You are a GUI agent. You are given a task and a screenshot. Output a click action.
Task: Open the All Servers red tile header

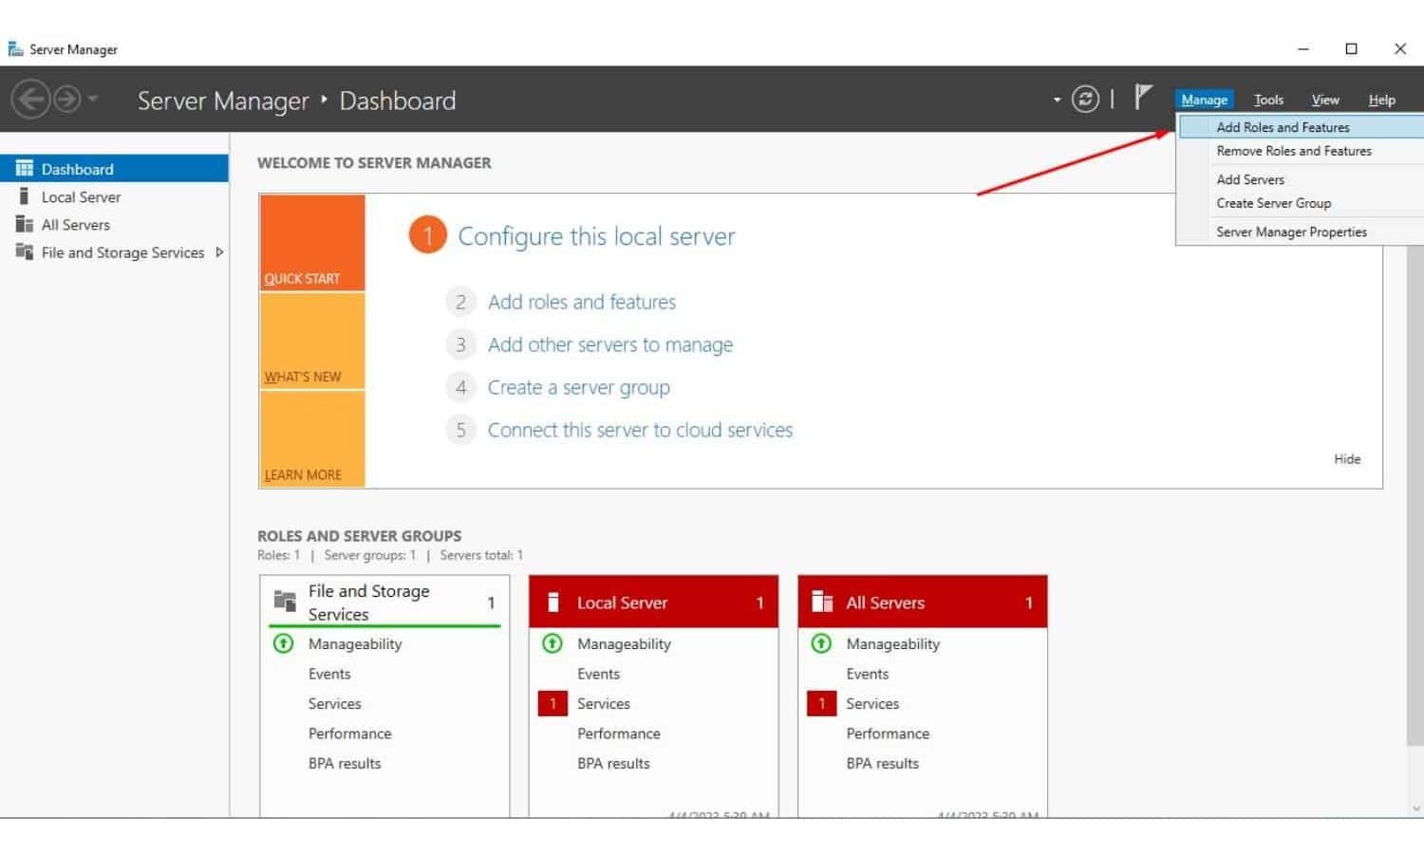tap(923, 603)
